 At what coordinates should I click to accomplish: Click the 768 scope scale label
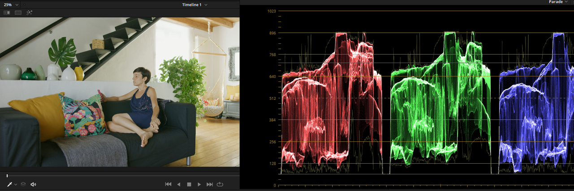pos(272,55)
